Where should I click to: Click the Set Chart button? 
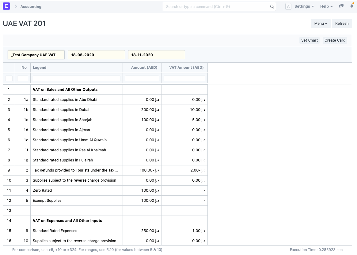pos(309,40)
